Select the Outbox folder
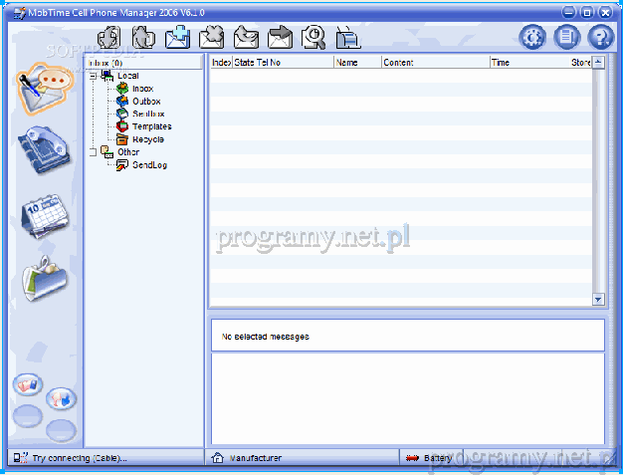623x475 pixels. point(145,102)
